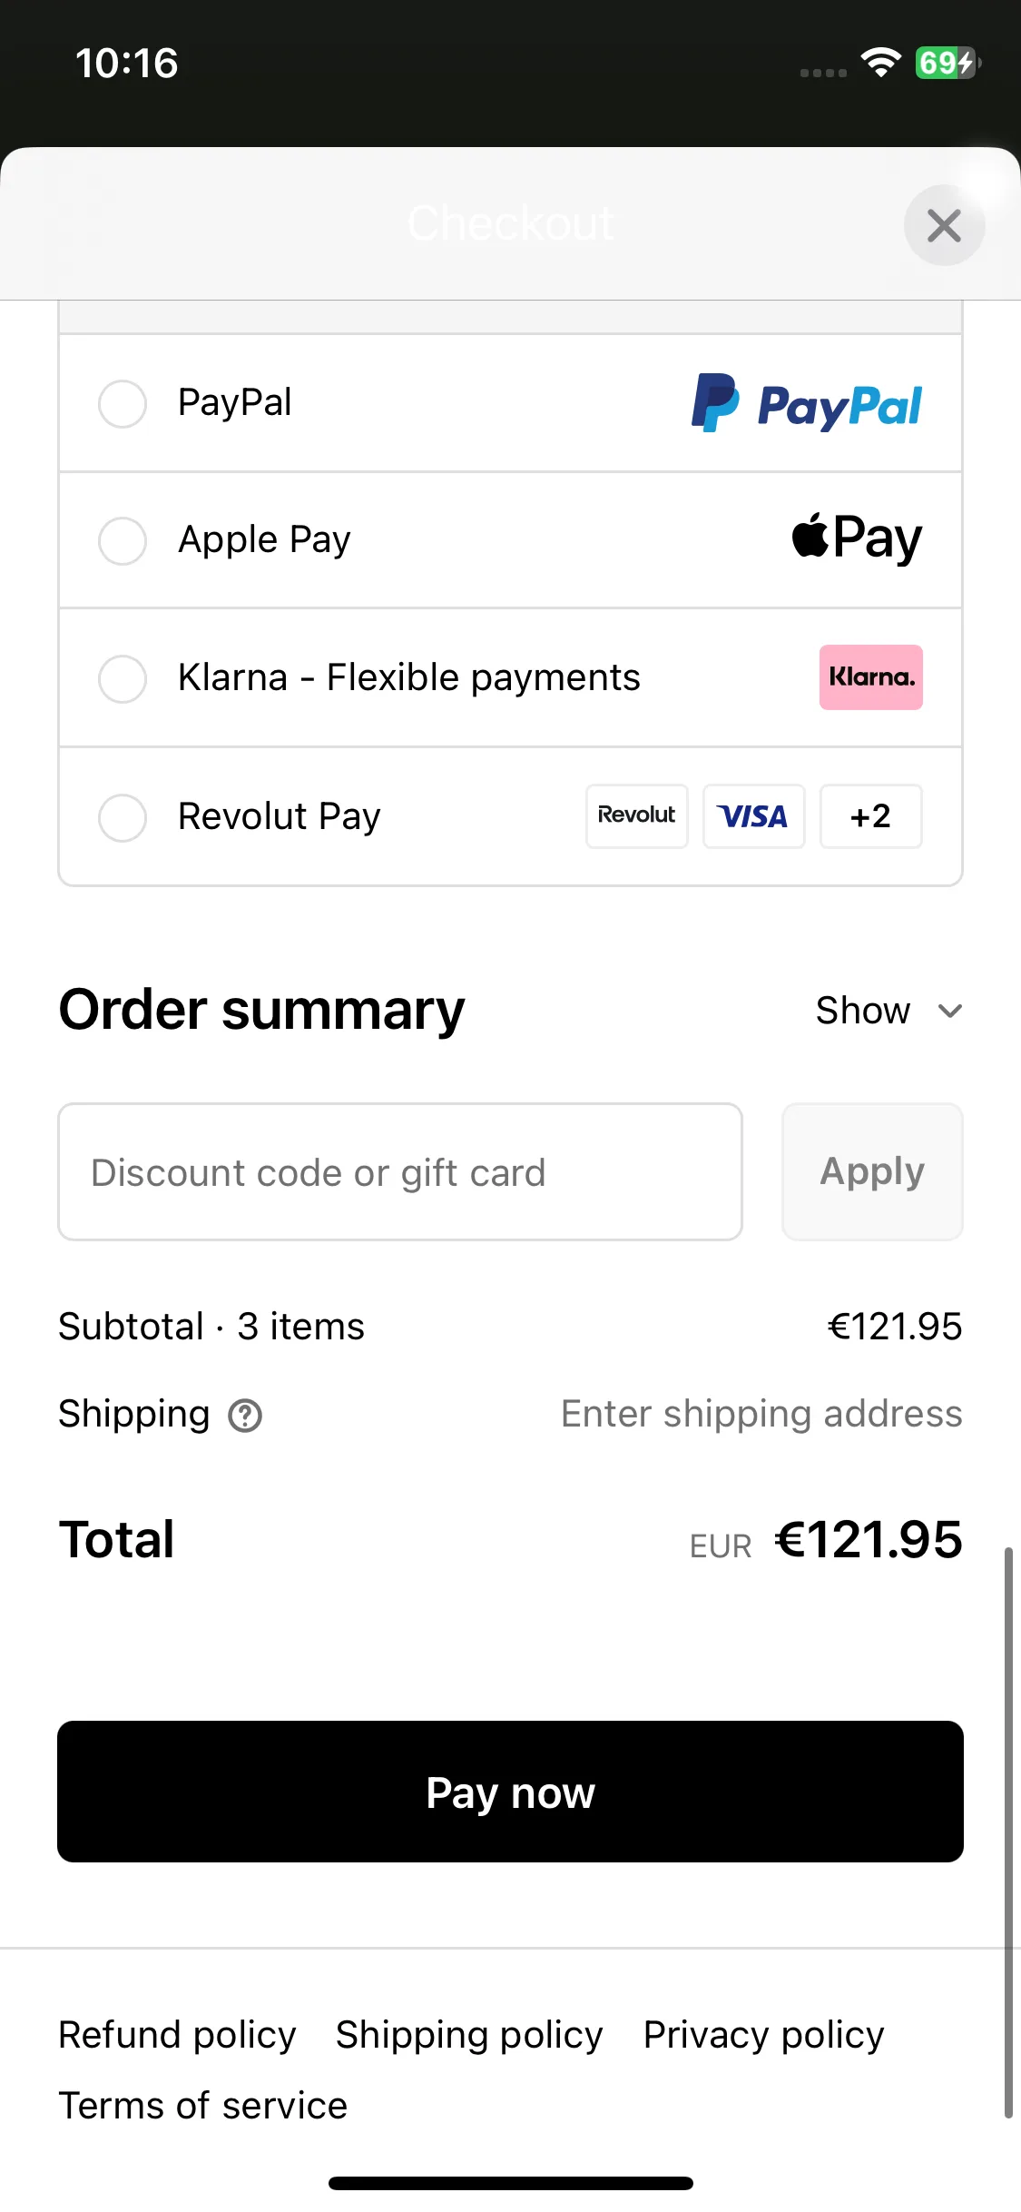Select the Apple Pay radio button
This screenshot has width=1021, height=2212.
[123, 540]
